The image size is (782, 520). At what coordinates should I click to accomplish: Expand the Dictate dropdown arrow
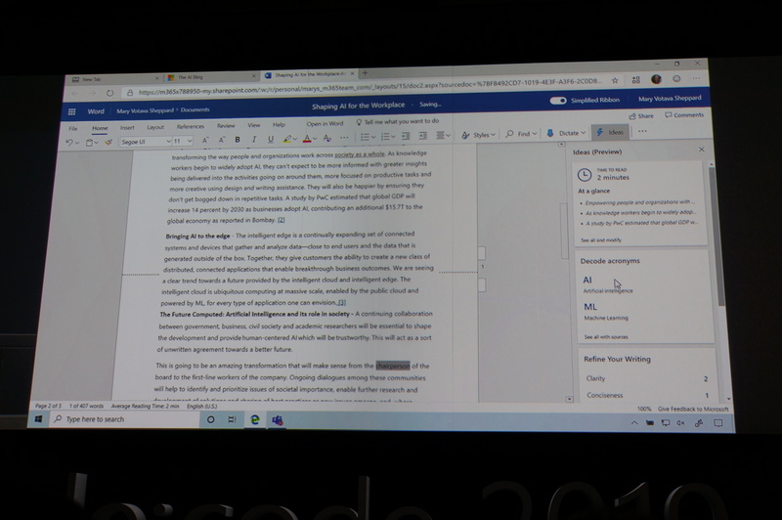click(x=583, y=133)
